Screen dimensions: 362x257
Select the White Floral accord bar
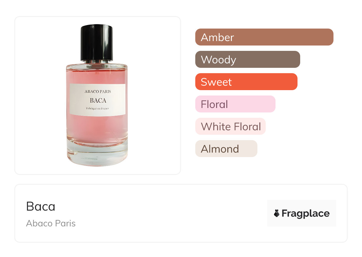(230, 126)
